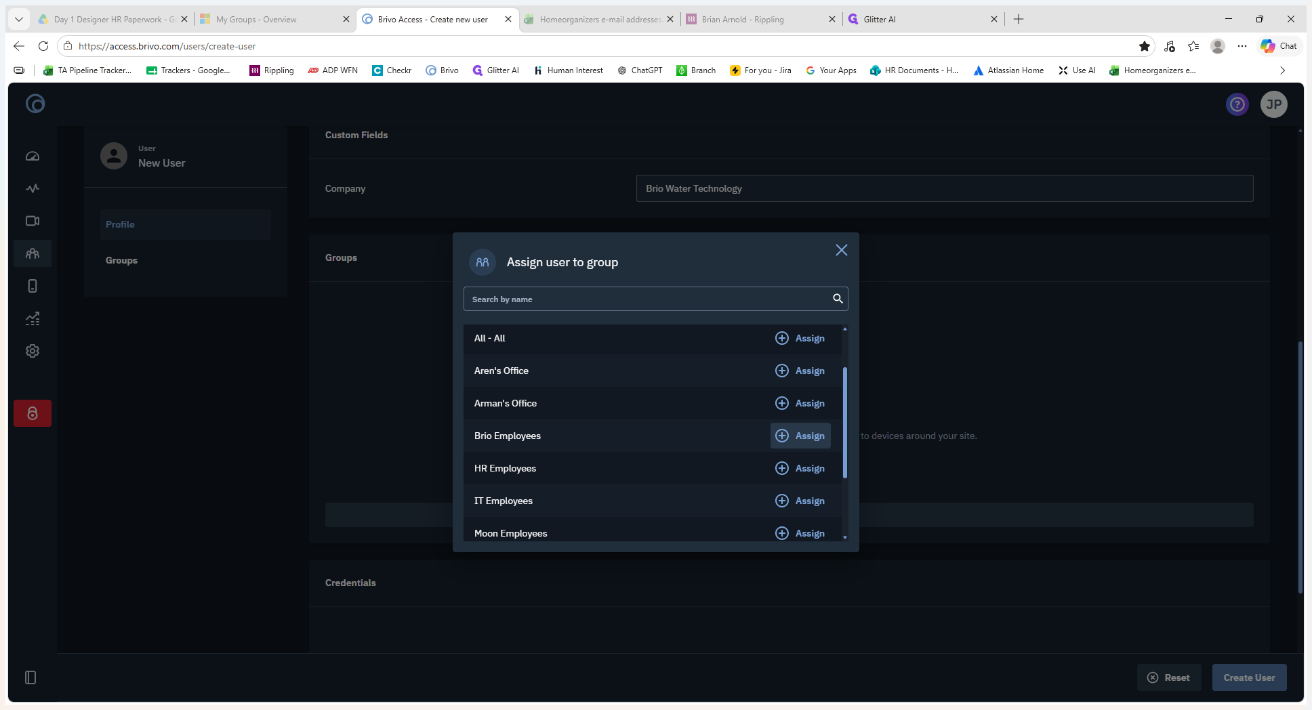Assign user to Moon Employees group
The height and width of the screenshot is (710, 1312).
(x=800, y=533)
